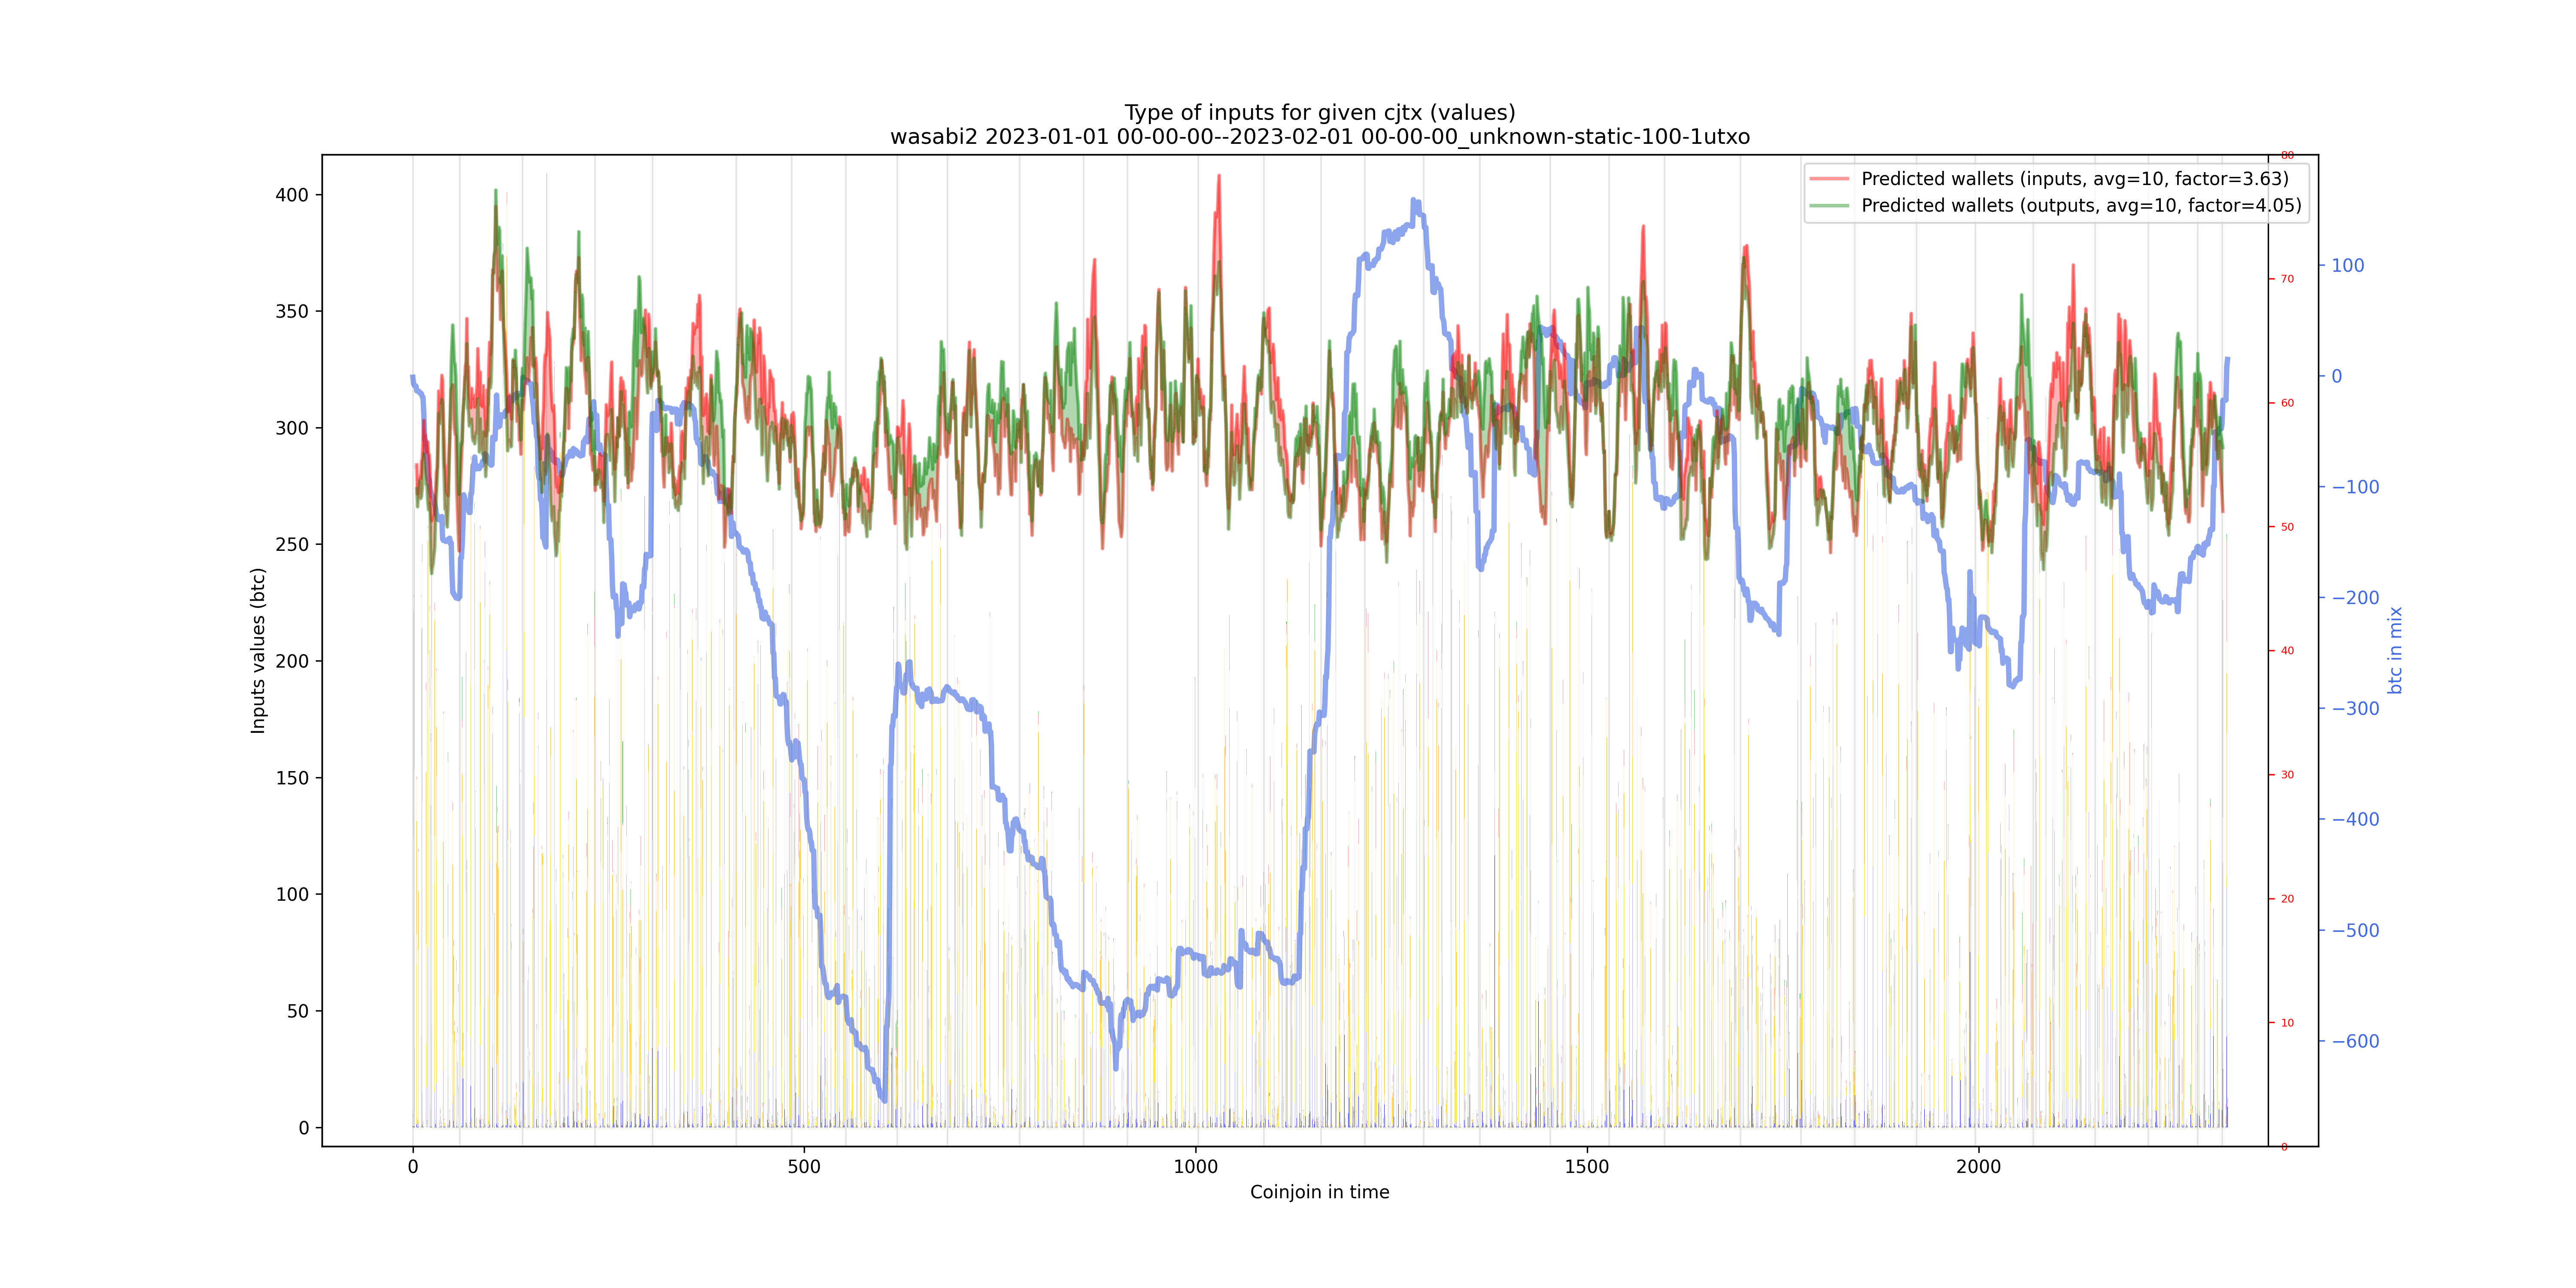The width and height of the screenshot is (2576, 1288).
Task: Click the blue right-axis tick label '−400'
Action: pyautogui.click(x=2355, y=820)
